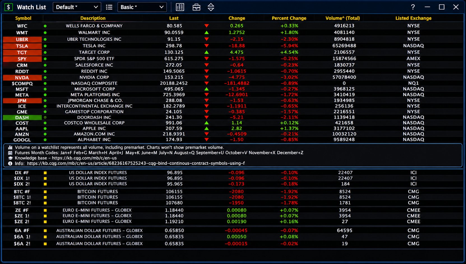The height and width of the screenshot is (264, 466).
Task: Click AMEX exchange in SPY row
Action: (413, 59)
